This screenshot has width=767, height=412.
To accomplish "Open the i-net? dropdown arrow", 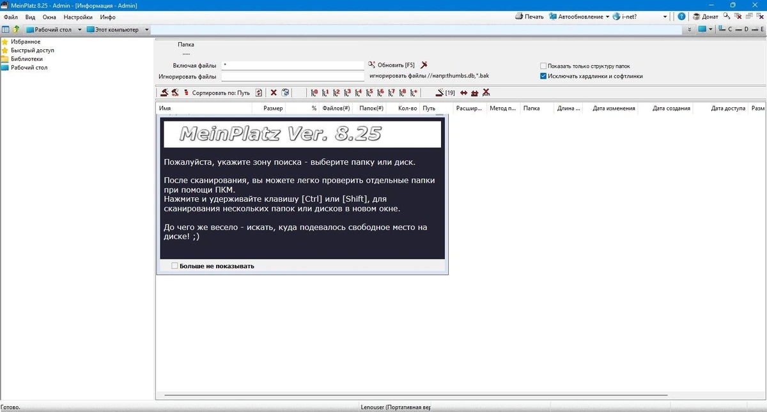I will (x=665, y=17).
